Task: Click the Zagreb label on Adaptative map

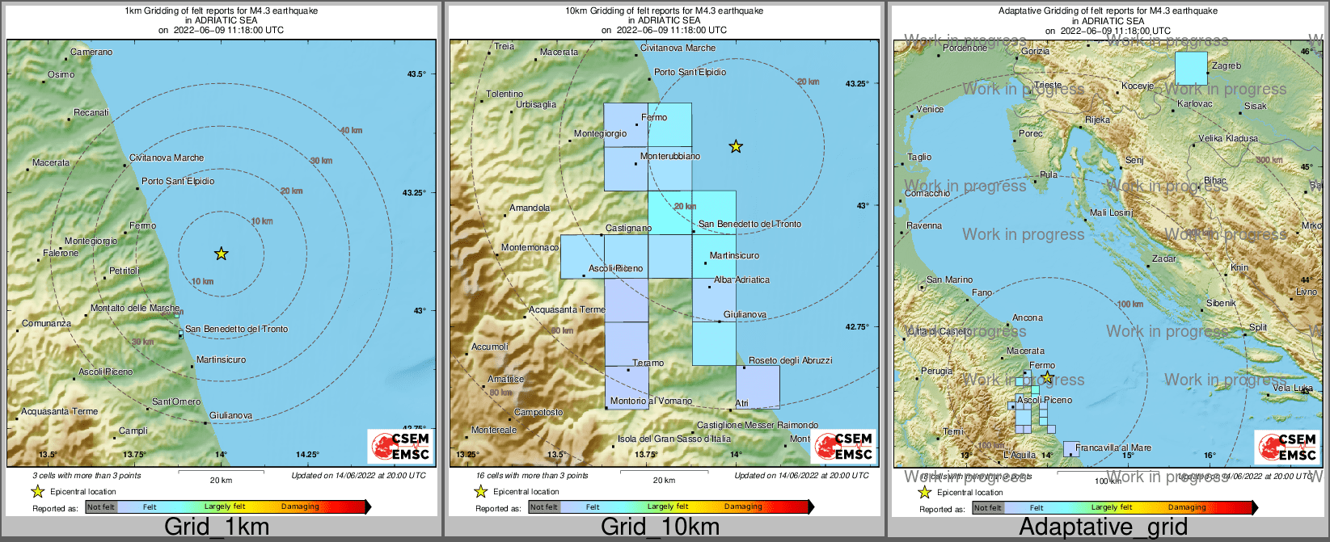Action: coord(1226,65)
